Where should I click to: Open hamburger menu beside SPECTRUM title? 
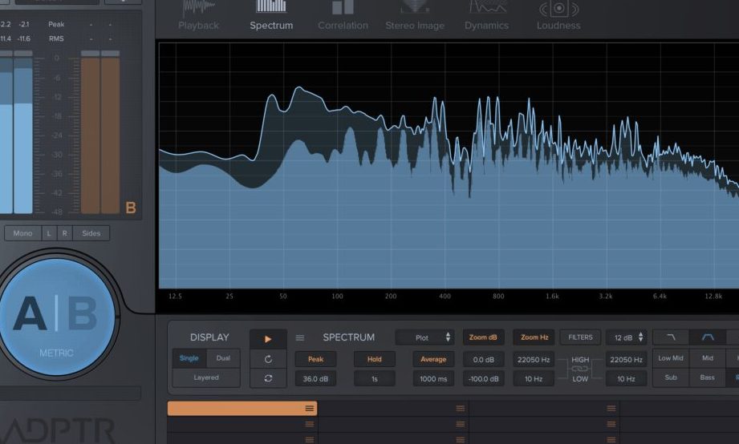coord(300,337)
